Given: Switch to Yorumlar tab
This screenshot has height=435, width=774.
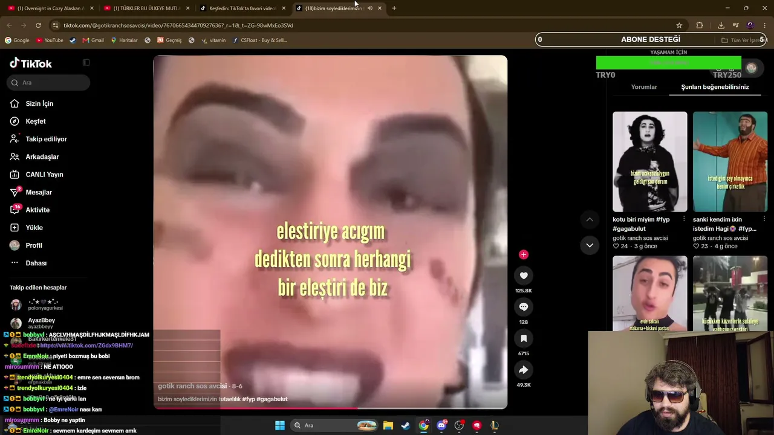Looking at the screenshot, I should pyautogui.click(x=644, y=87).
